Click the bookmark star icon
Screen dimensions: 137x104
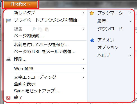pyautogui.click(x=92, y=13)
